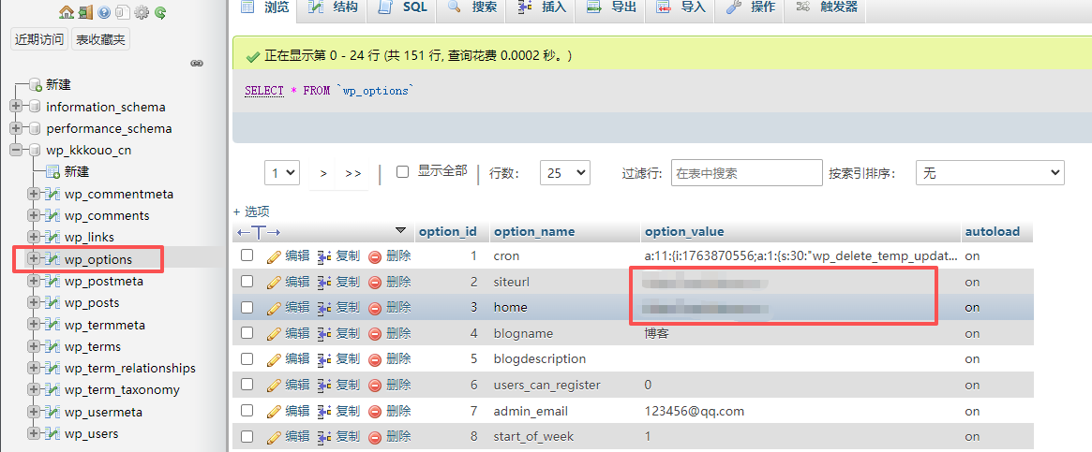Open the column options triangle in table header

click(x=399, y=230)
